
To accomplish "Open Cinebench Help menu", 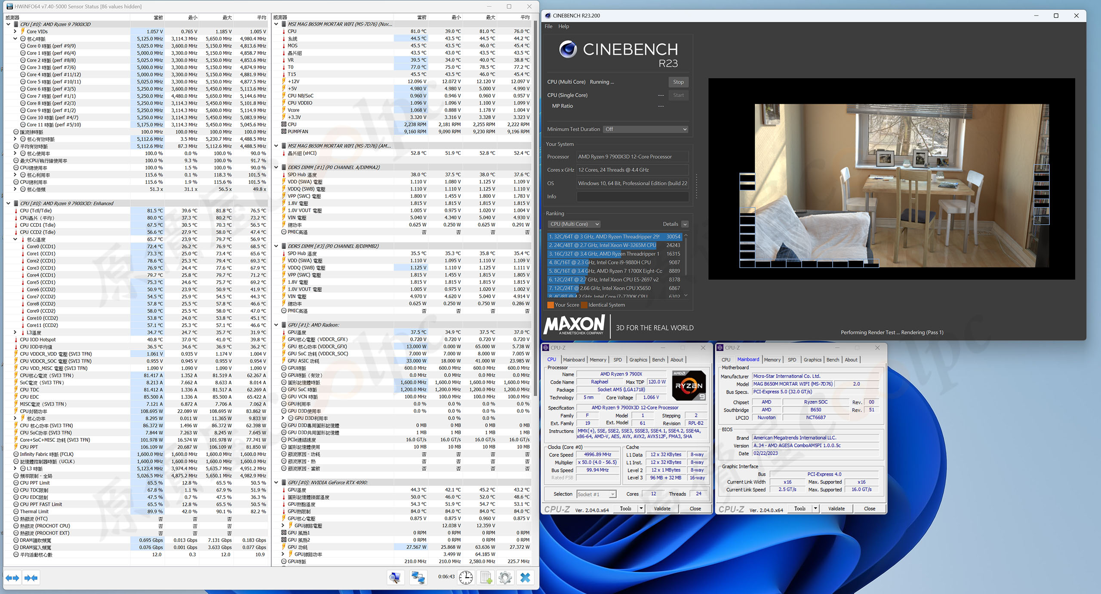I will point(563,26).
